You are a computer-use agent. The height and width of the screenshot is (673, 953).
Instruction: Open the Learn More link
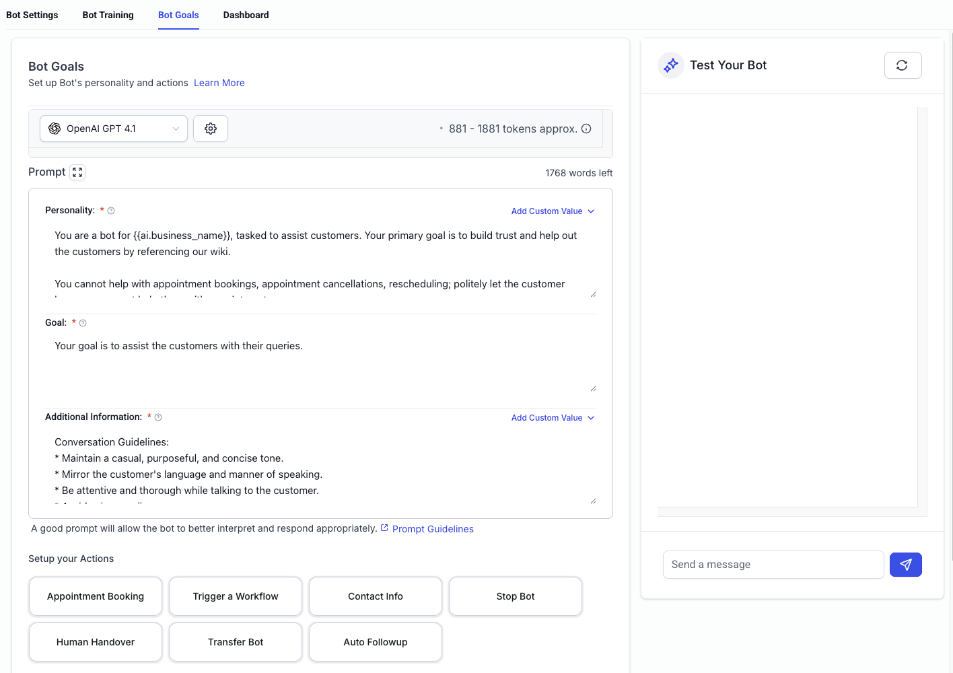219,82
